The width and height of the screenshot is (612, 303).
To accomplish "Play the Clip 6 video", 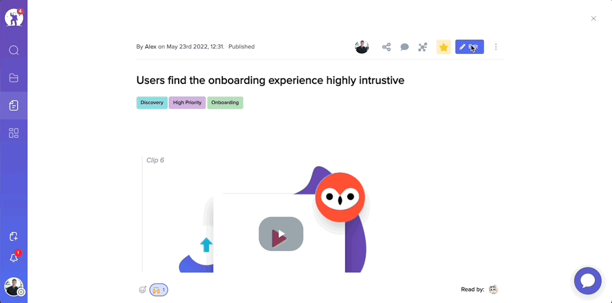I will coord(281,234).
